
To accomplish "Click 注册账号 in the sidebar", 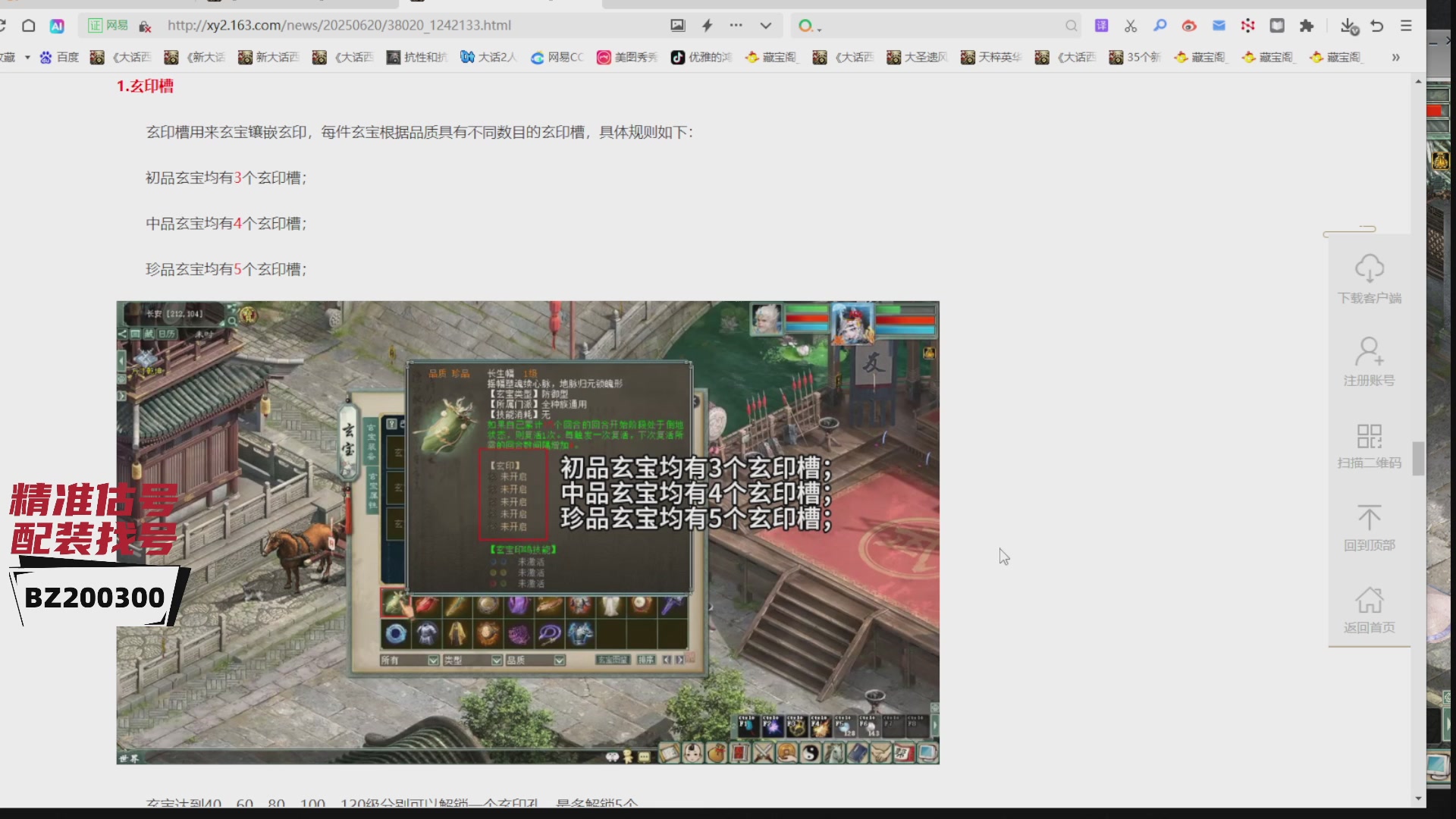I will pos(1370,362).
